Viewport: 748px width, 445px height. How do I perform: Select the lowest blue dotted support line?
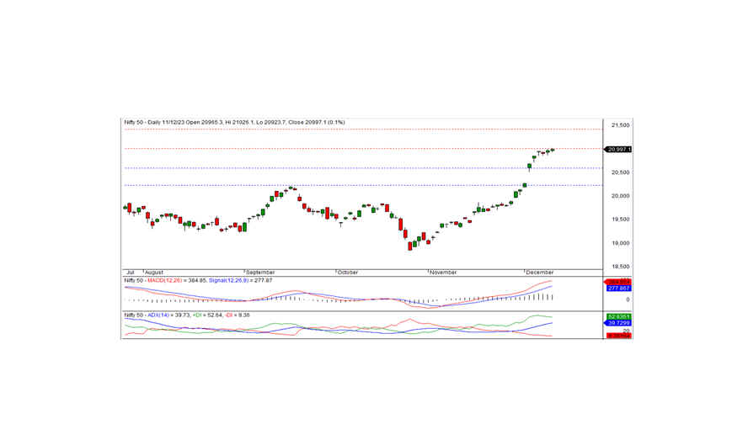click(x=362, y=185)
